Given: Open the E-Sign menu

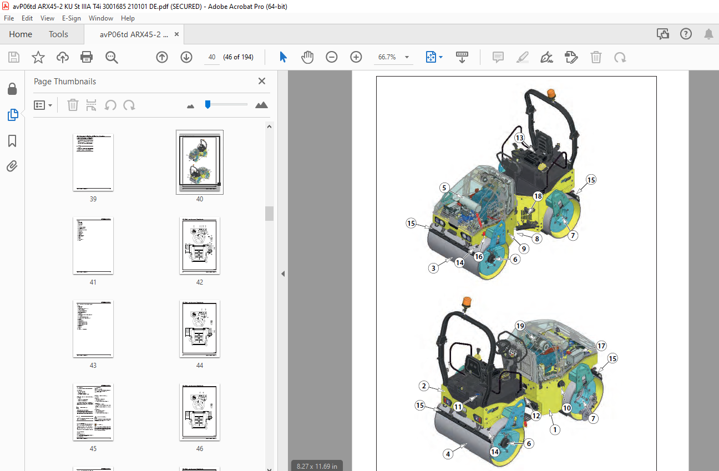Looking at the screenshot, I should tap(71, 18).
